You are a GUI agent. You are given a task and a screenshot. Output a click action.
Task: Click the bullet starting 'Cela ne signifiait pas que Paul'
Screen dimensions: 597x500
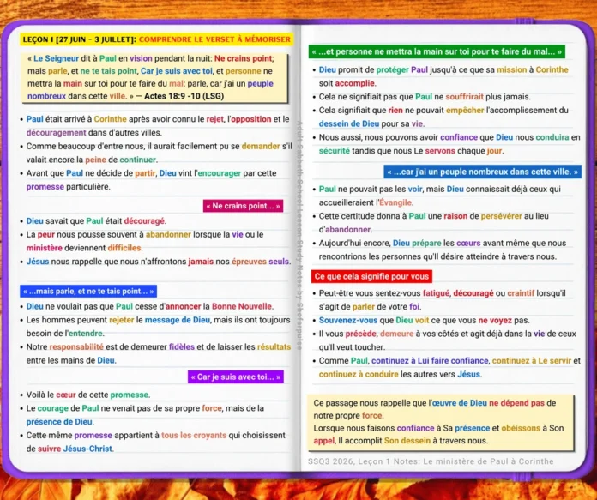tap(421, 97)
